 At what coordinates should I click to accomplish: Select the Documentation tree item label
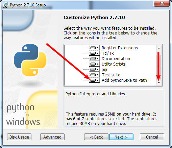coord(116,58)
